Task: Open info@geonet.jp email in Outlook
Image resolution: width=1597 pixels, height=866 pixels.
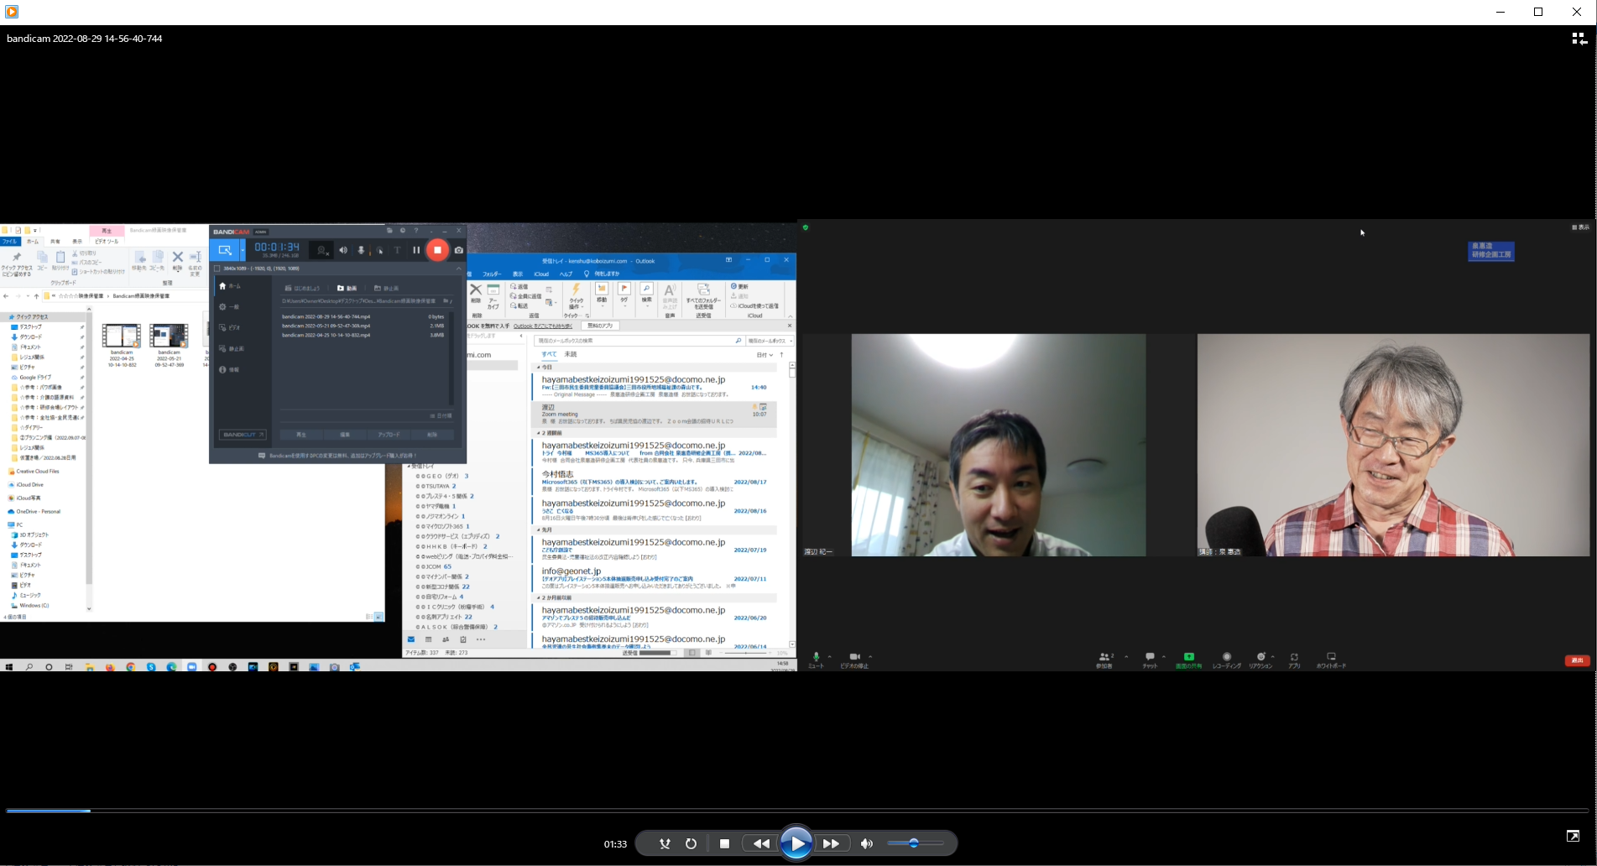Action: pos(654,580)
